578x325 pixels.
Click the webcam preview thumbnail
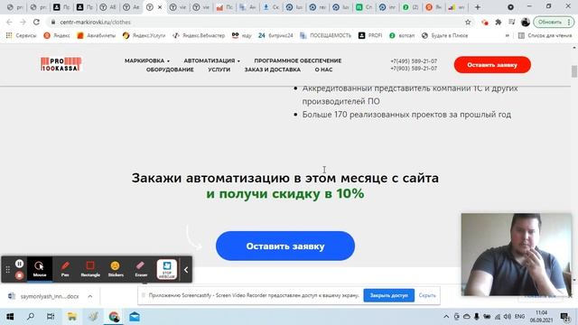pyautogui.click(x=516, y=255)
